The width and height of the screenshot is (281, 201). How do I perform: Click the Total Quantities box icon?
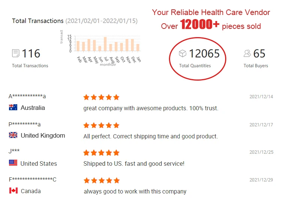[x=182, y=53]
